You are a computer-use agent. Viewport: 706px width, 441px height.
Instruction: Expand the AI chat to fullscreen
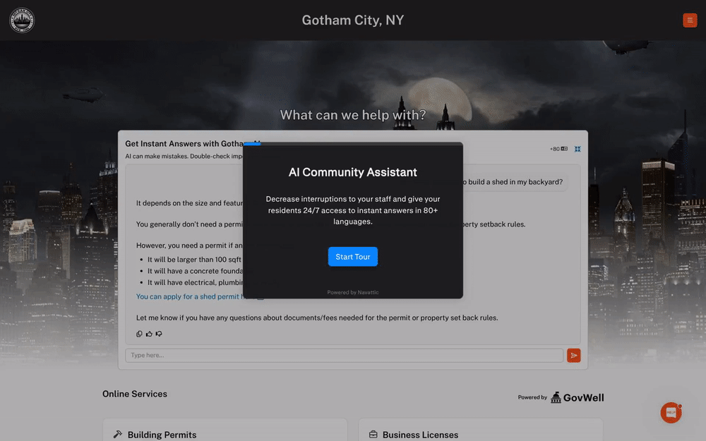click(x=577, y=148)
